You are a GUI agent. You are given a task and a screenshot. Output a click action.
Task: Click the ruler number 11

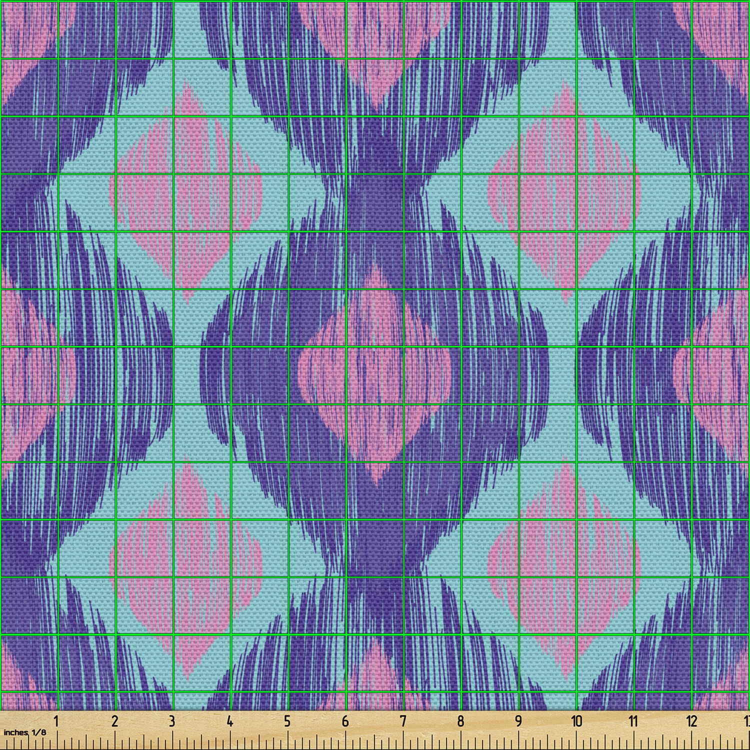[x=633, y=721]
